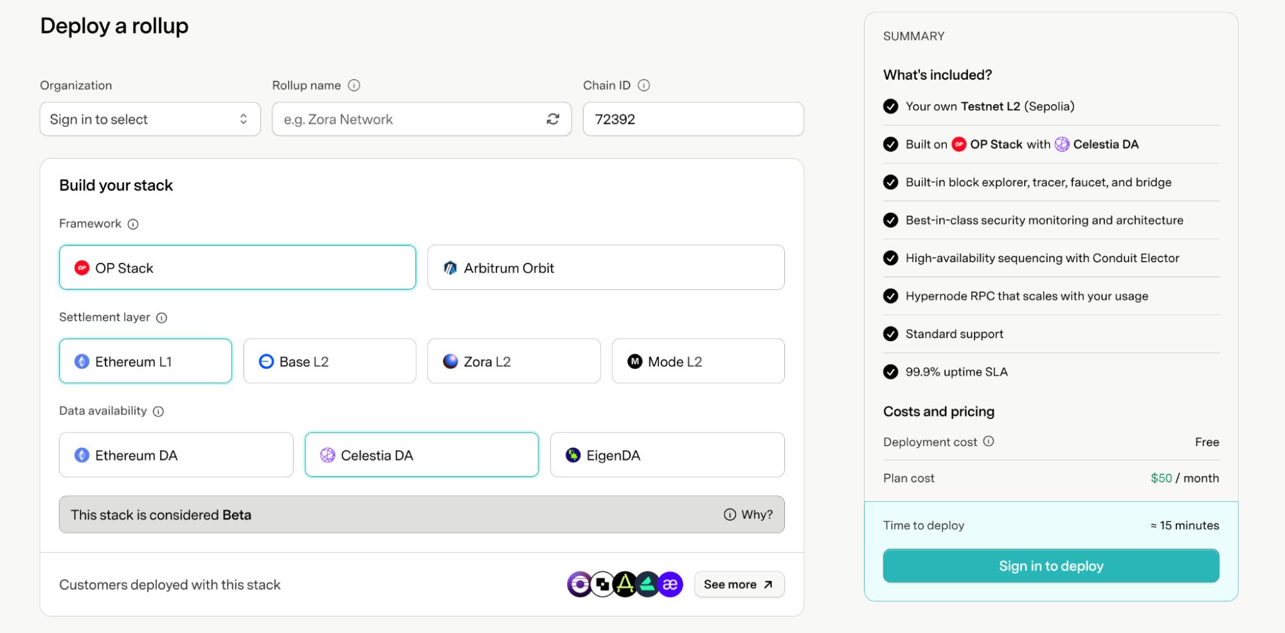This screenshot has width=1285, height=633.
Task: Click the customer logos avatar group
Action: coord(624,585)
